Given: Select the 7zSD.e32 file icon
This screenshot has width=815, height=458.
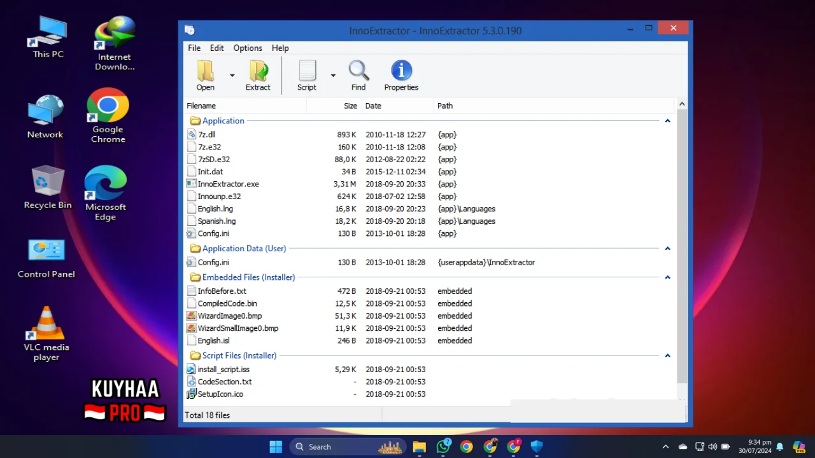Looking at the screenshot, I should coord(192,159).
